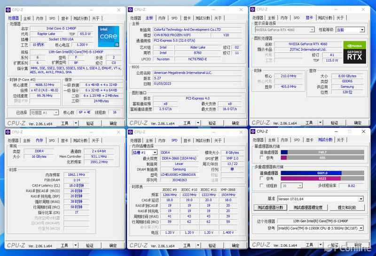Click the Intel Core i5 logo
The image size is (376, 256).
(109, 37)
